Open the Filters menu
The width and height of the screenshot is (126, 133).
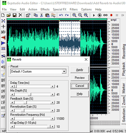pos(74,10)
